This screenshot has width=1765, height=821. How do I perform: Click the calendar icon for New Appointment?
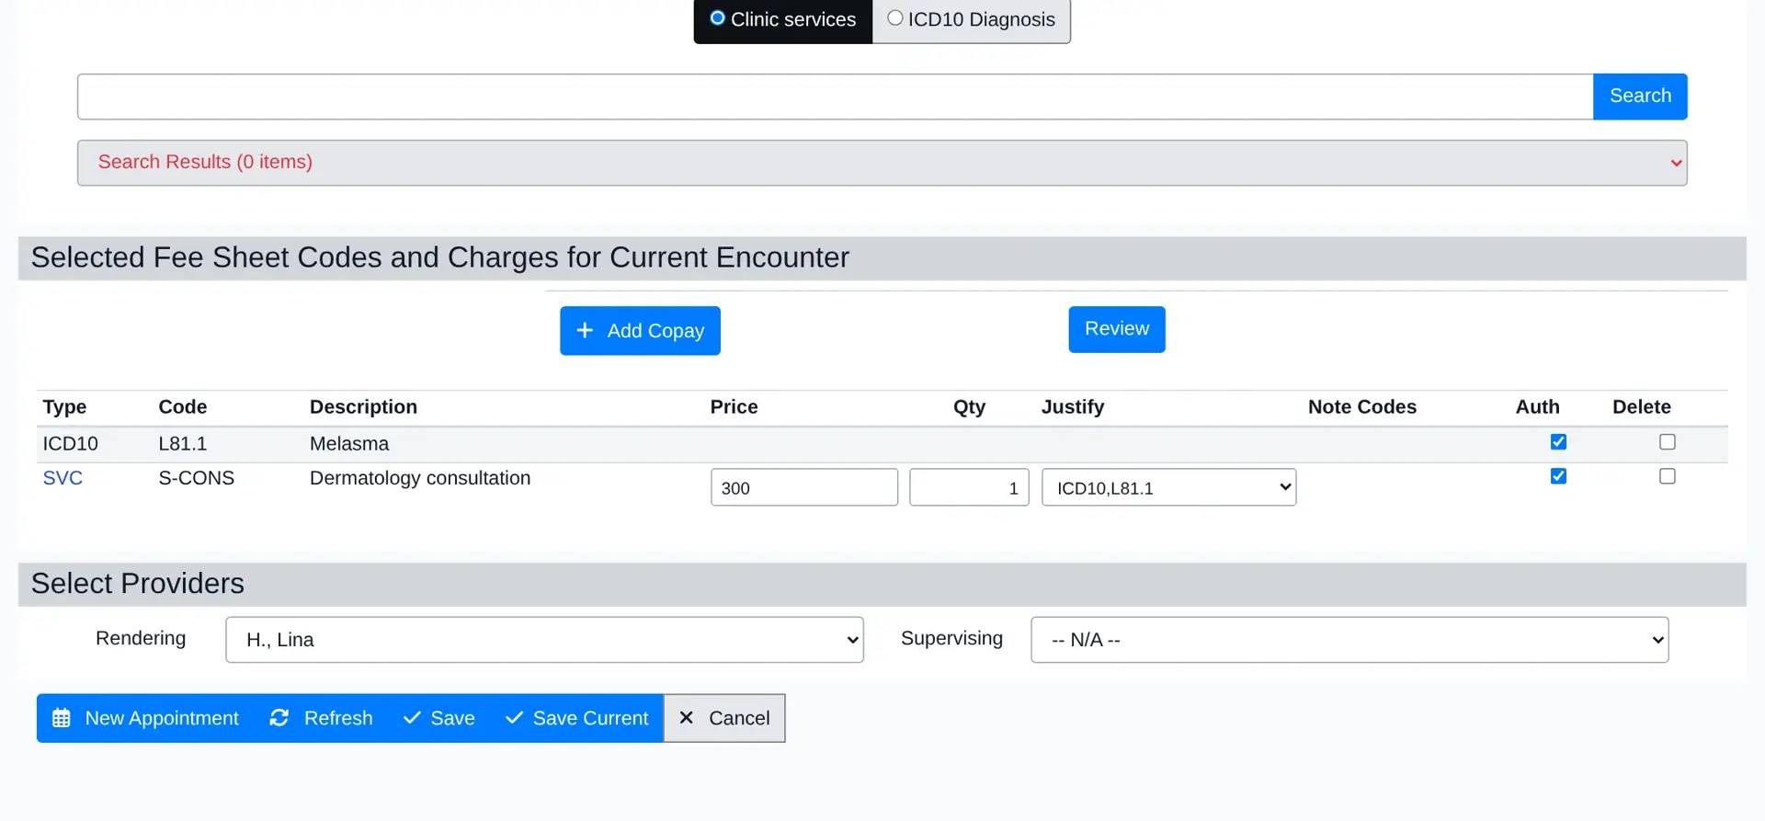click(x=62, y=718)
